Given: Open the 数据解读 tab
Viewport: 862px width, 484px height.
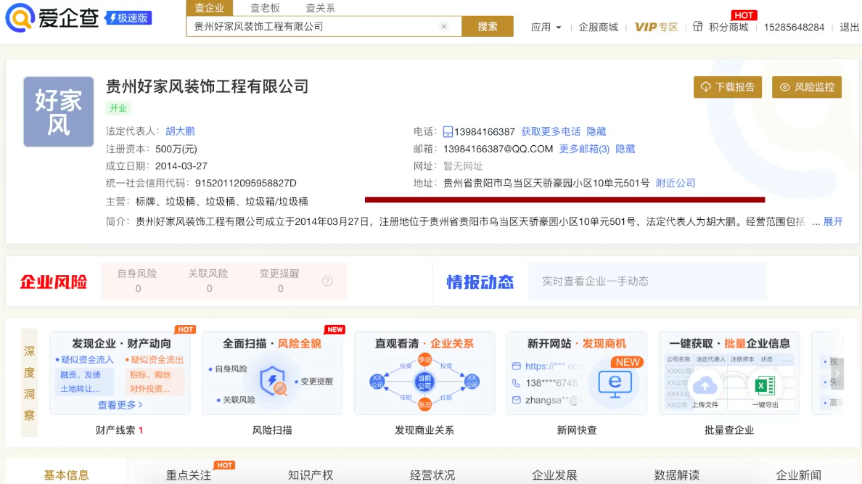Looking at the screenshot, I should click(x=677, y=475).
